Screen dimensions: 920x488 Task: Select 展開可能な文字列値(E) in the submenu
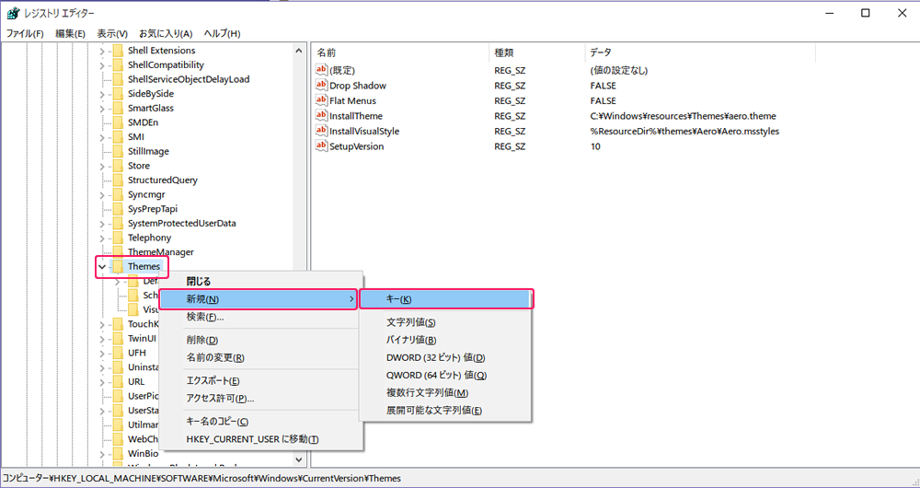[x=445, y=411]
